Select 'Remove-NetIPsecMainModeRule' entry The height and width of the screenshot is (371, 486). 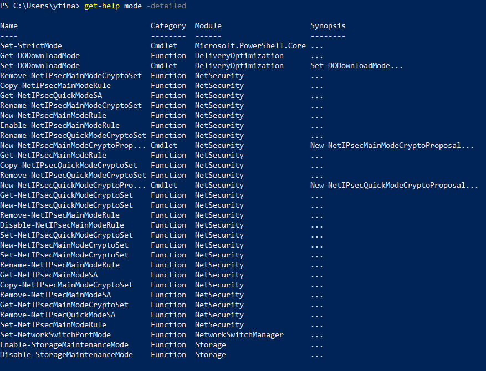[x=60, y=215]
